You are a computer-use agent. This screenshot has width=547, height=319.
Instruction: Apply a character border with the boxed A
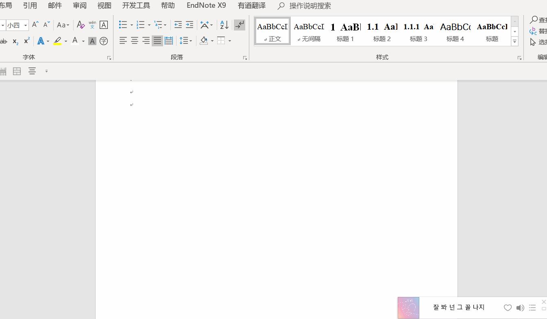click(104, 25)
